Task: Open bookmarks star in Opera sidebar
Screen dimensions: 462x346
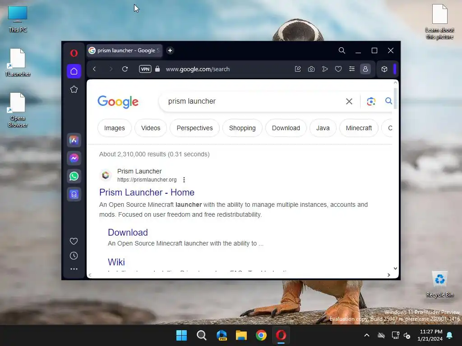Action: [x=74, y=90]
